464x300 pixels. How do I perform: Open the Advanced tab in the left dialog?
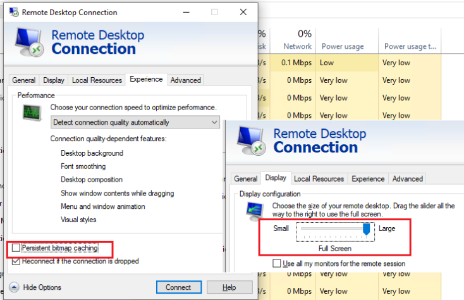point(186,80)
